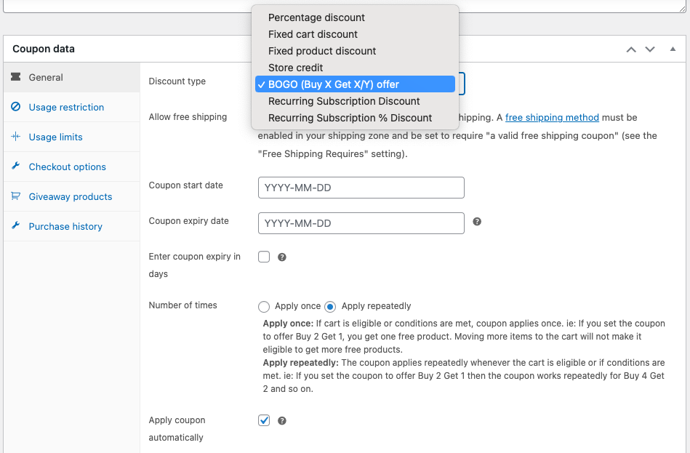Click the Number of times label

pyautogui.click(x=182, y=305)
